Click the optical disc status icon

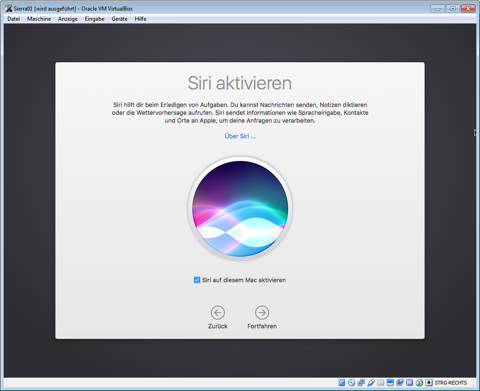coord(352,383)
